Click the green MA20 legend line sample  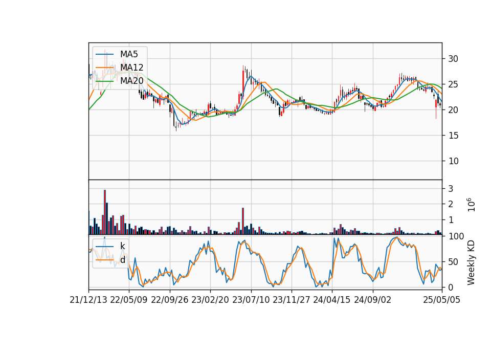[x=104, y=81]
